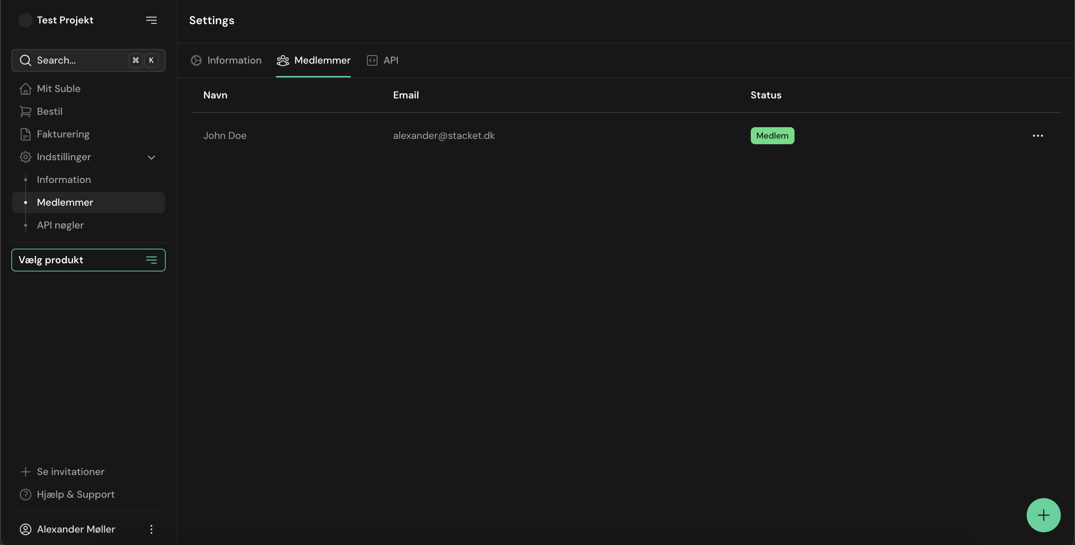Click the Search input field
Screen dimensions: 1075x545
tap(79, 60)
